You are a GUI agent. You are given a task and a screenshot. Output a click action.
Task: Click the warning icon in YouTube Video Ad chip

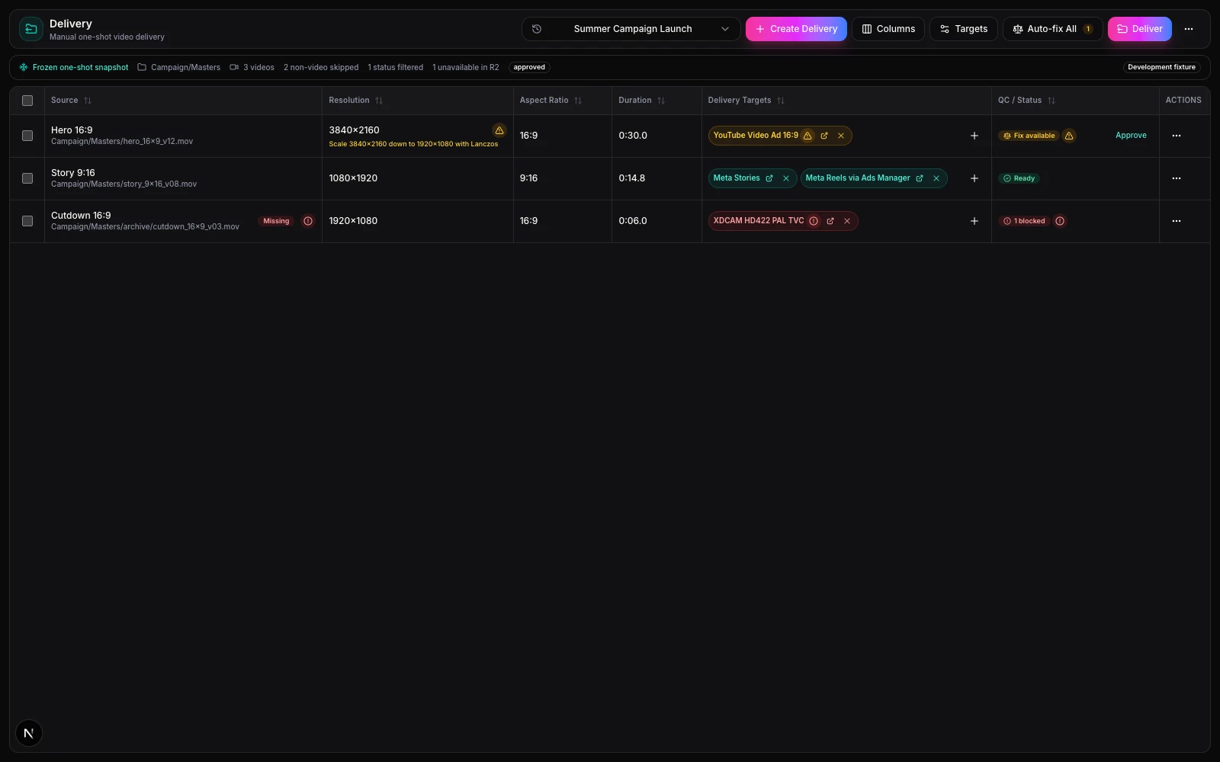click(x=807, y=136)
